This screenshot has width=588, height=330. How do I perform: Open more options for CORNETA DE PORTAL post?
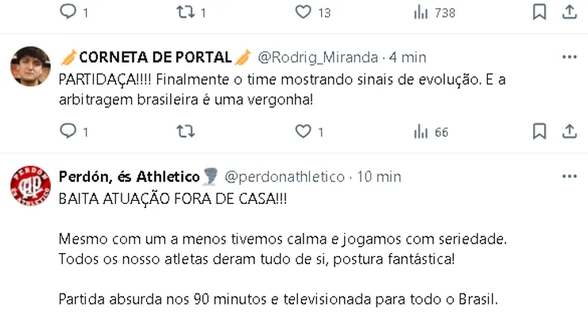point(569,57)
